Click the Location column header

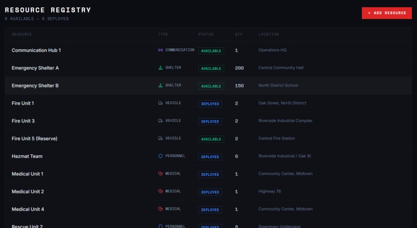(269, 34)
